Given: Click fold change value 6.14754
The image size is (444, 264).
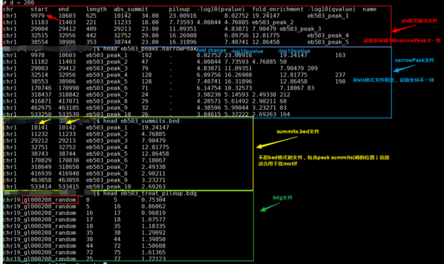Looking at the screenshot, I should pyautogui.click(x=209, y=88).
